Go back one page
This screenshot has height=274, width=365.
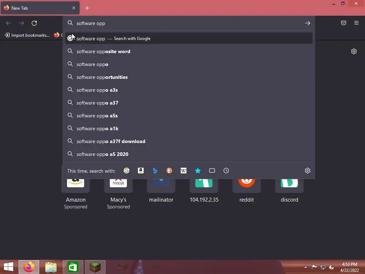click(9, 23)
